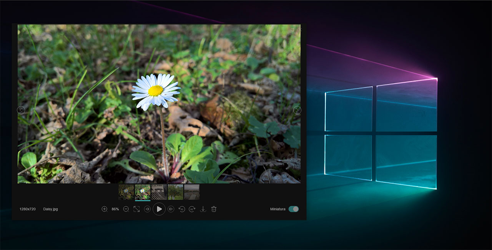The height and width of the screenshot is (250, 492).
Task: Toggle the Miniatura thumbnail switch
Action: click(294, 209)
